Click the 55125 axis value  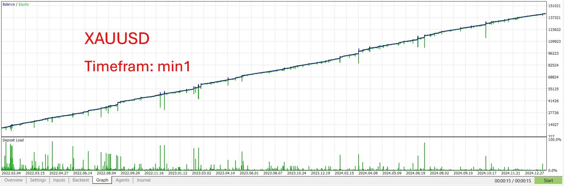[x=554, y=89]
